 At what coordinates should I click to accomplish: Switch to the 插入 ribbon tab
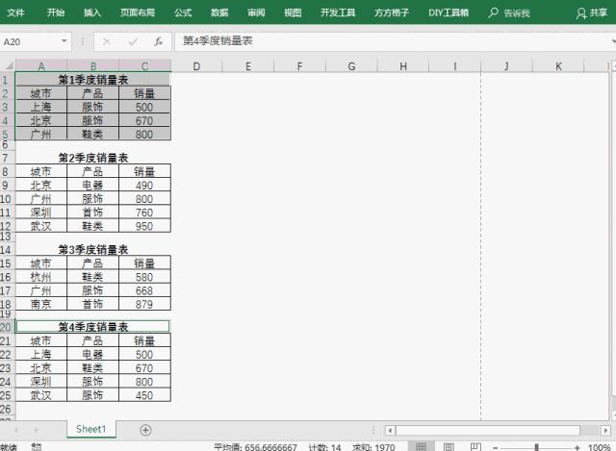92,13
